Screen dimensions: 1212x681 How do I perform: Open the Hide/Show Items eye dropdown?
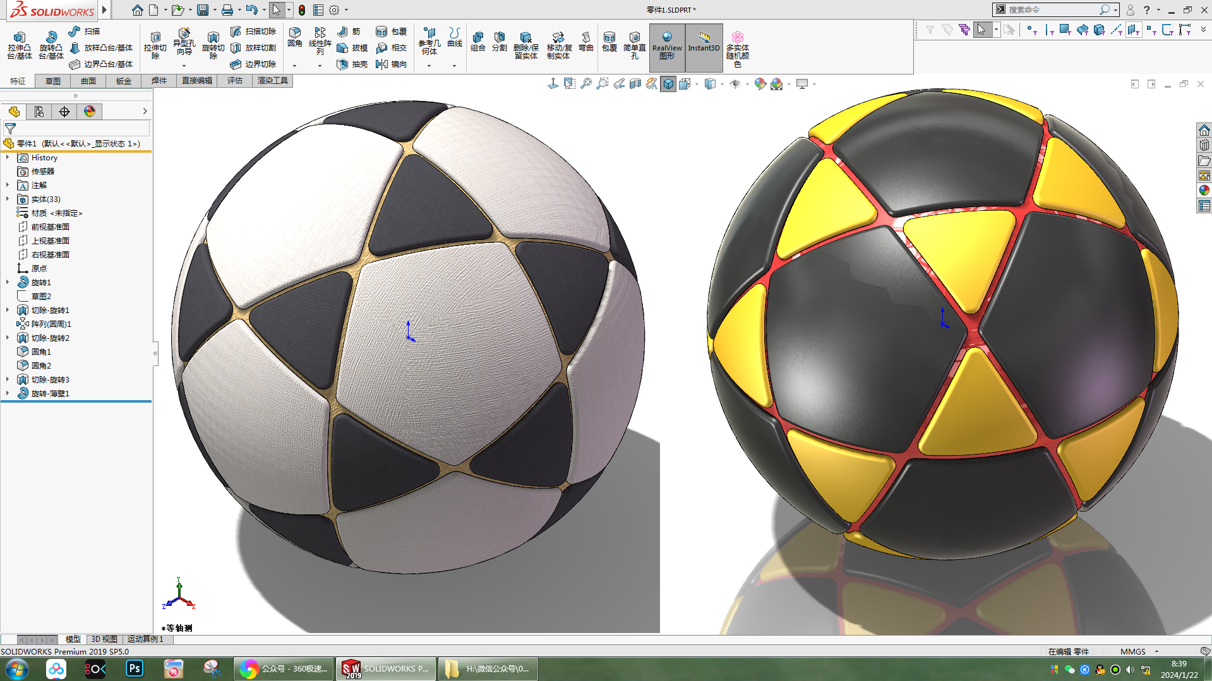[747, 84]
